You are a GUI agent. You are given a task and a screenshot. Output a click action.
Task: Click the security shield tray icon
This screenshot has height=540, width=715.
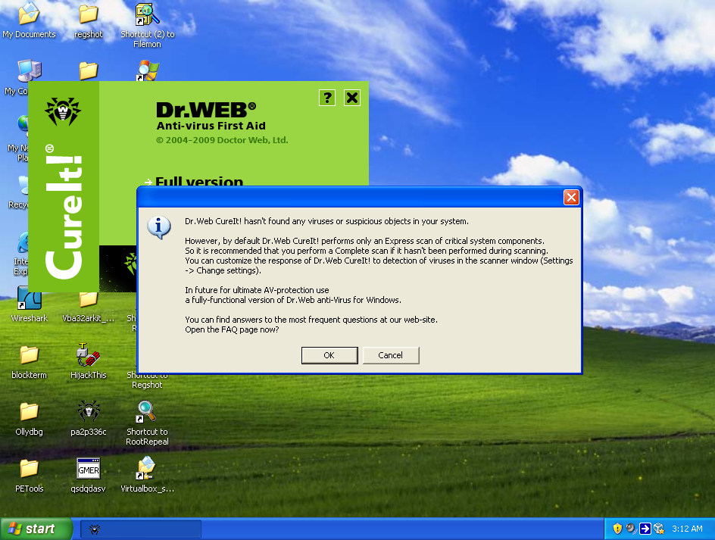pyautogui.click(x=617, y=529)
